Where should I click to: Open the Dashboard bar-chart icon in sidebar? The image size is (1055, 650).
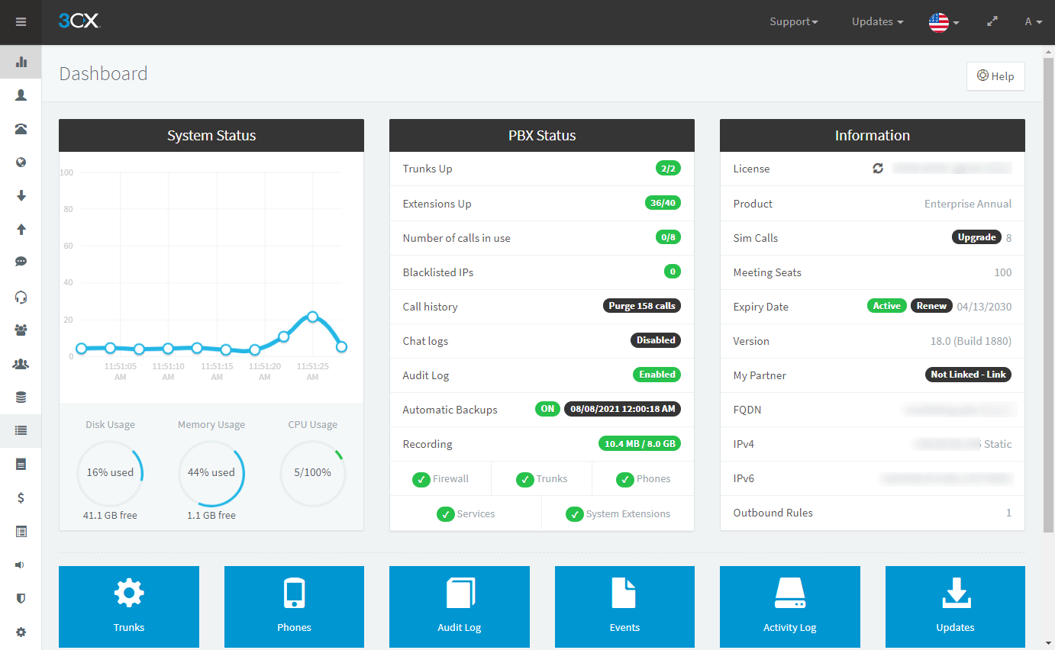tap(21, 62)
